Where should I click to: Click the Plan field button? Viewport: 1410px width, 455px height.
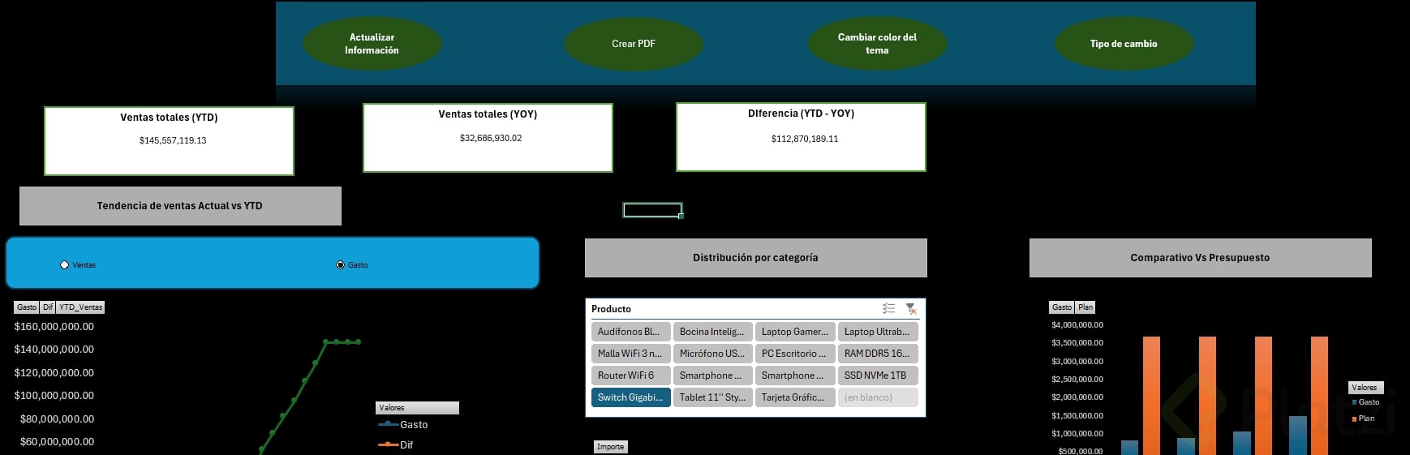(1085, 307)
